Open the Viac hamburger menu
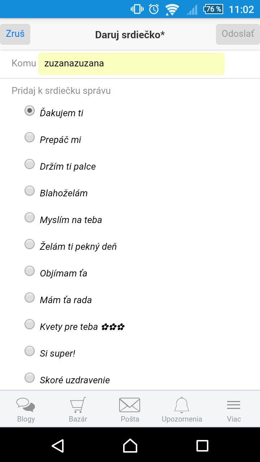Image resolution: width=260 pixels, height=462 pixels. (234, 405)
